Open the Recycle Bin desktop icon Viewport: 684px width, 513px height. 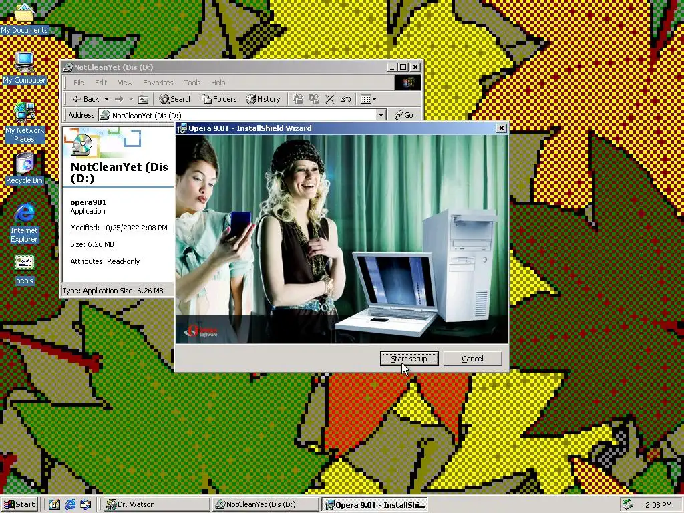click(x=24, y=168)
